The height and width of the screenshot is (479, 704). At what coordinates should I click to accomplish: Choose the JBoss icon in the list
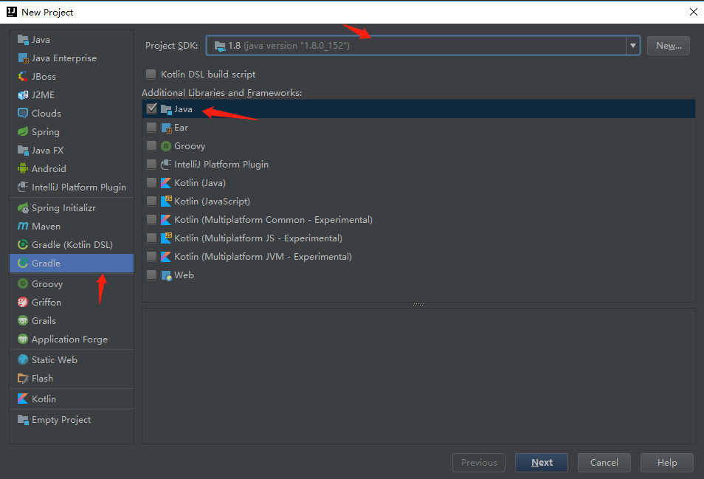[23, 76]
